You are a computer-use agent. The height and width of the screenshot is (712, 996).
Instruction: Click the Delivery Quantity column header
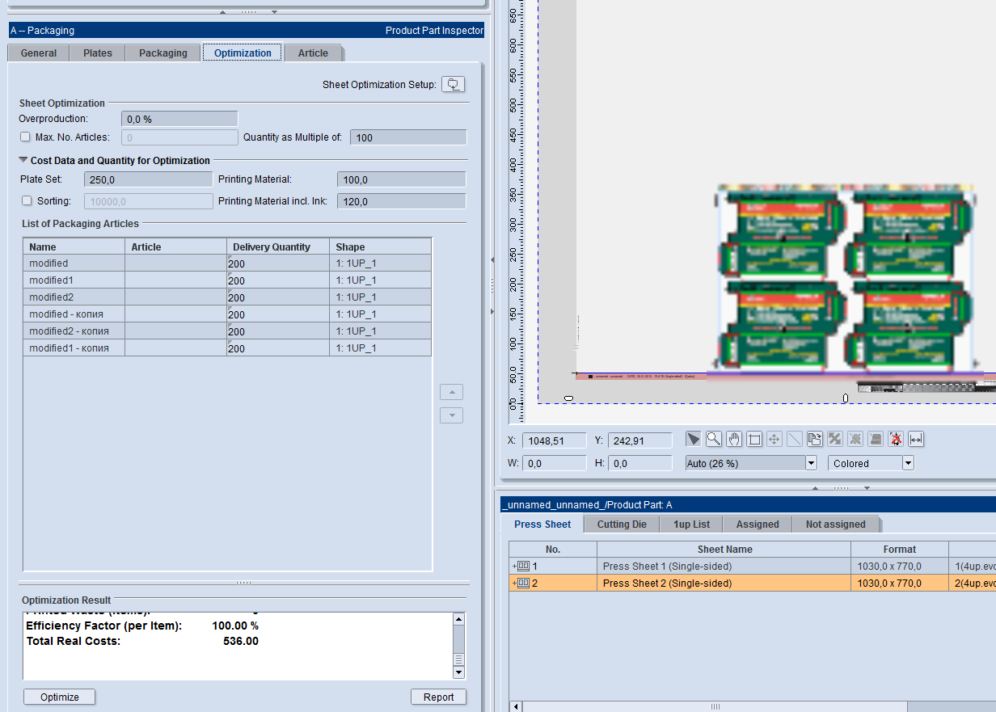(278, 246)
